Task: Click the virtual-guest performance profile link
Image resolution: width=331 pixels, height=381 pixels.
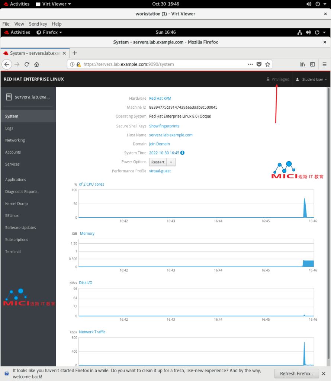Action: tap(160, 171)
